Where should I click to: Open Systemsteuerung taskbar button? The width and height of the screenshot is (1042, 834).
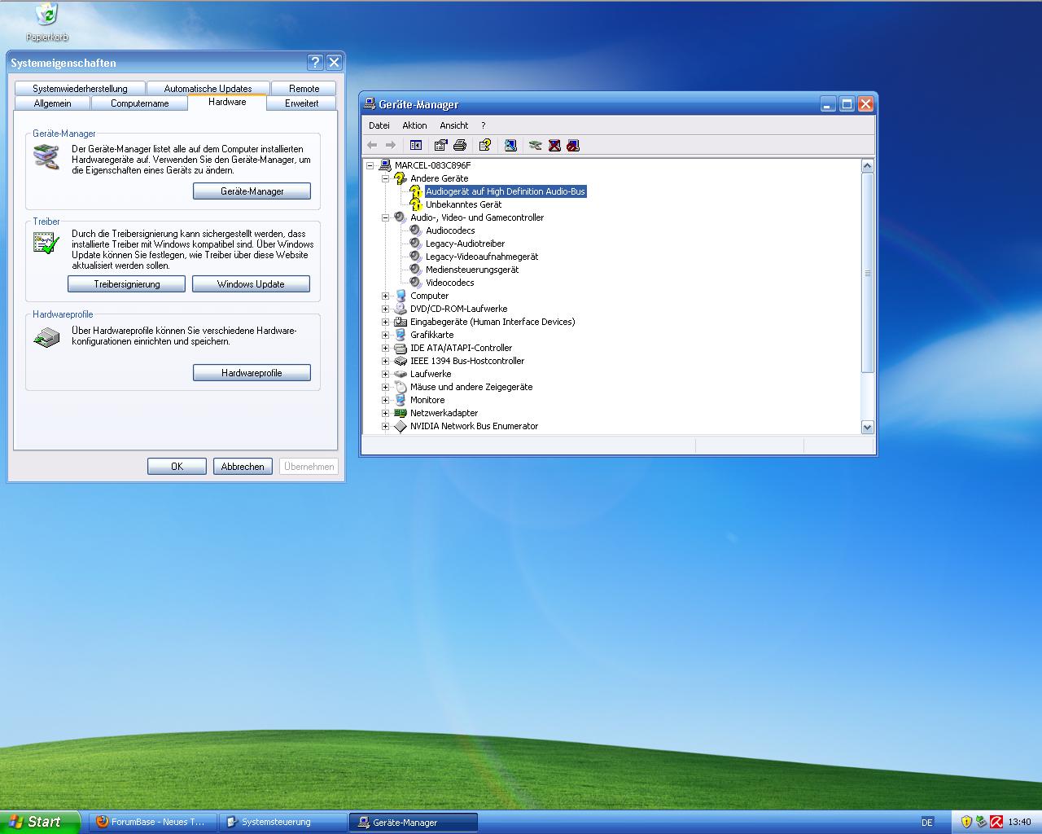(283, 823)
